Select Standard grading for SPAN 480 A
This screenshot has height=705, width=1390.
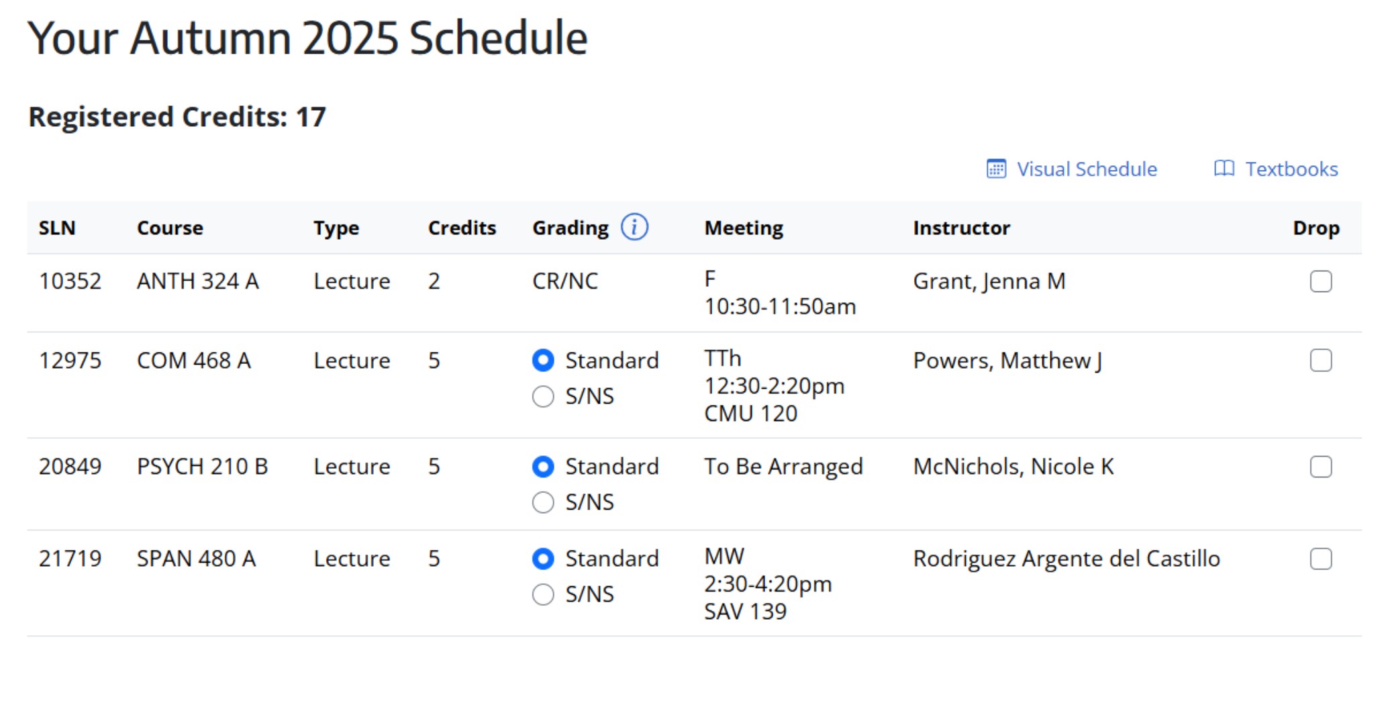point(542,558)
